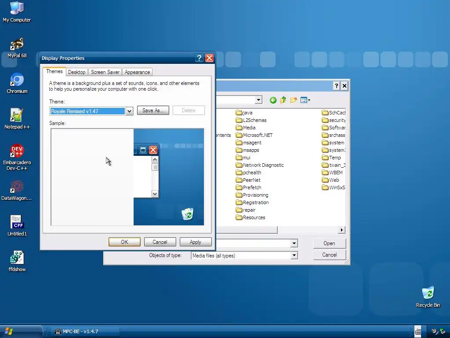The height and width of the screenshot is (338, 450).
Task: Click Start button on taskbar
Action: click(x=21, y=331)
